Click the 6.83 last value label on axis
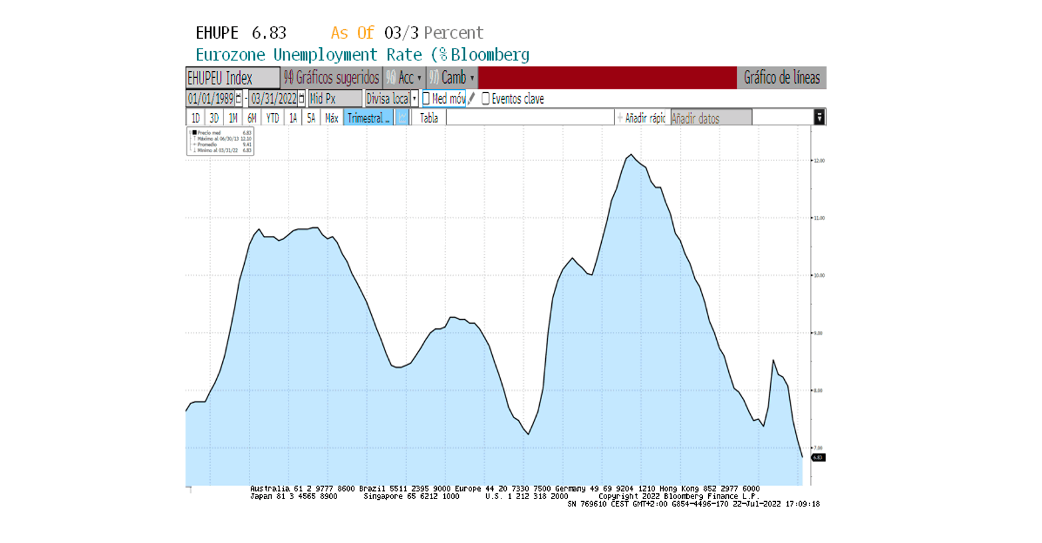1042x543 pixels. (818, 457)
